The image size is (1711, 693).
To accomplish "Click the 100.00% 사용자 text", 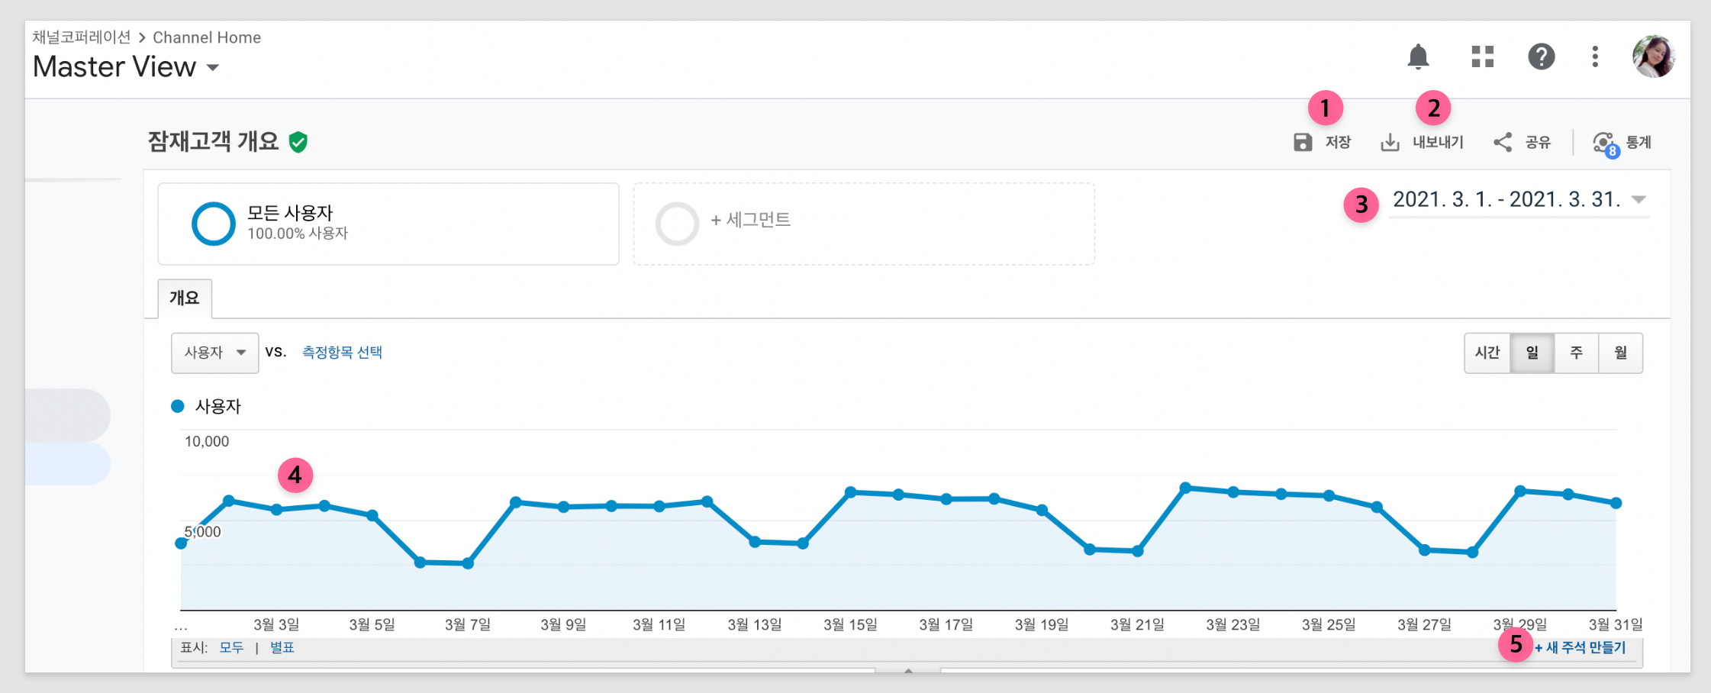I will pyautogui.click(x=298, y=234).
